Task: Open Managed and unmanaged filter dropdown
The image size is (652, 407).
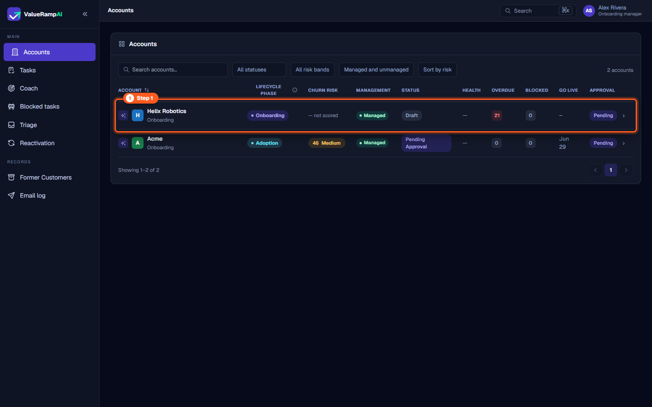Action: click(x=376, y=70)
